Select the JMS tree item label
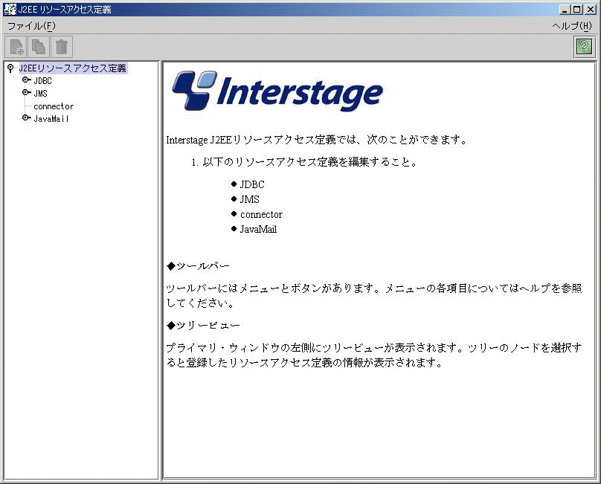The height and width of the screenshot is (484, 601). pyautogui.click(x=40, y=94)
